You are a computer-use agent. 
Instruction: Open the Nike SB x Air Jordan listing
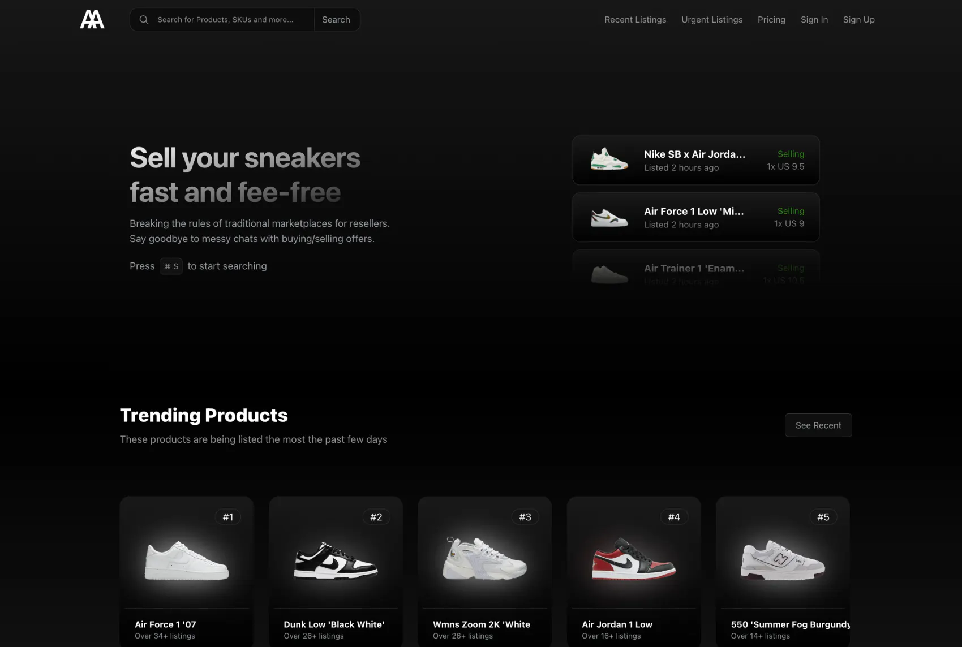click(695, 160)
